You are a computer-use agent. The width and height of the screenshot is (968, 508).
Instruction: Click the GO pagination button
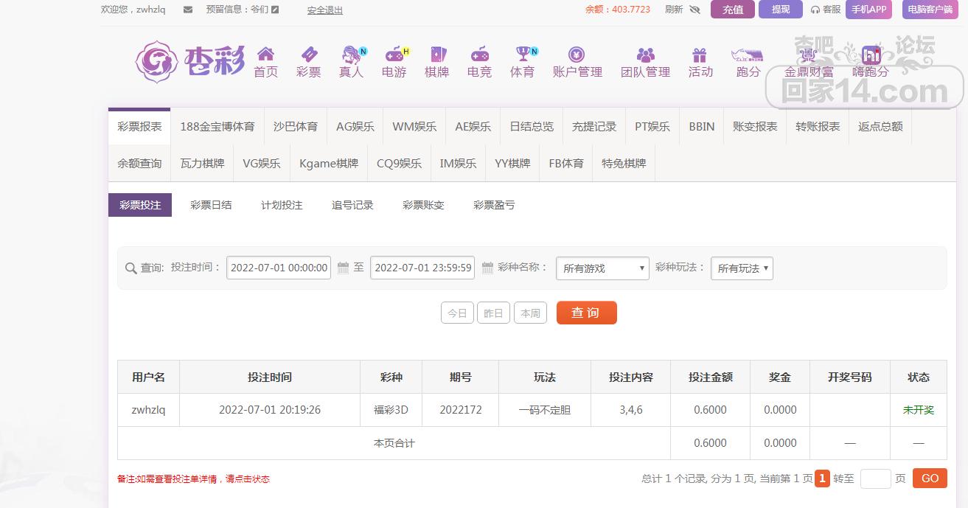(x=930, y=479)
